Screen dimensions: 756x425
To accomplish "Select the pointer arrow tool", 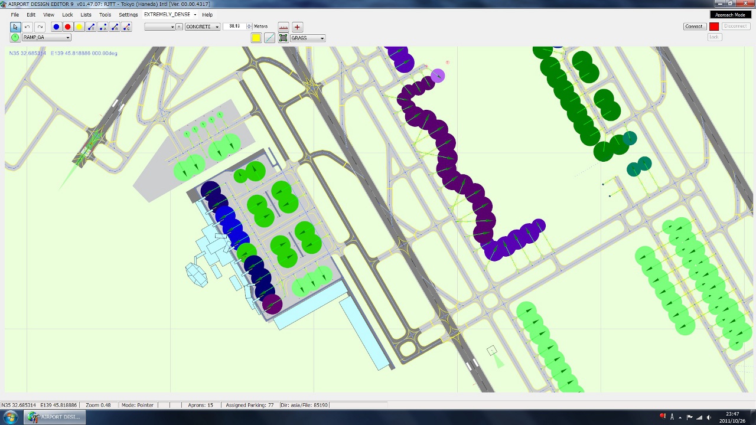I will tap(15, 27).
